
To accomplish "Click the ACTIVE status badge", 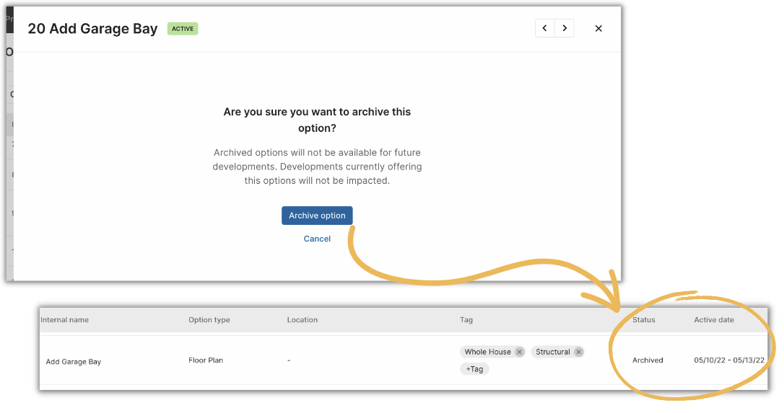I will 183,29.
